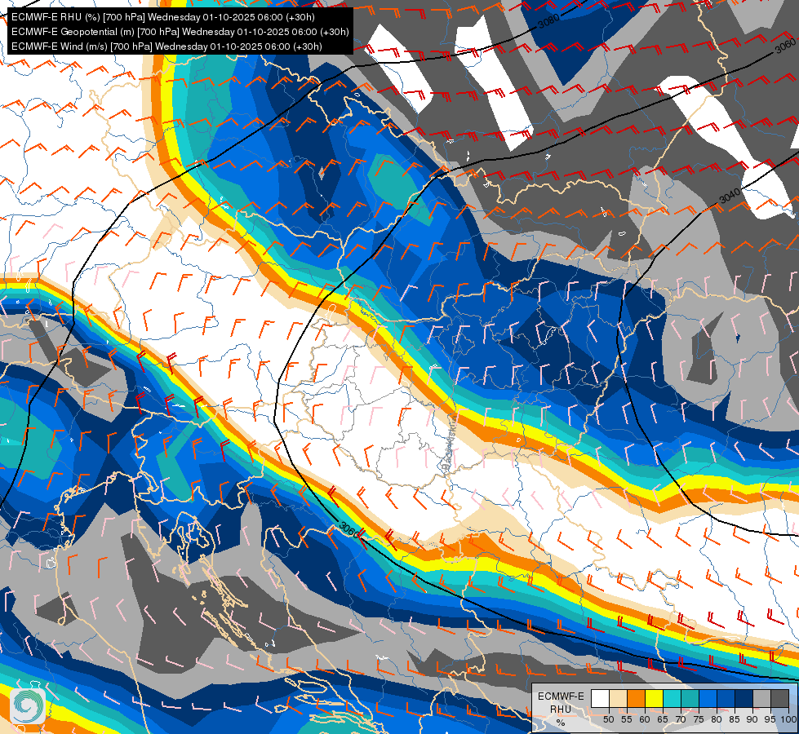
Task: Select the beige 50-55 legend swatch
Action: pos(618,698)
